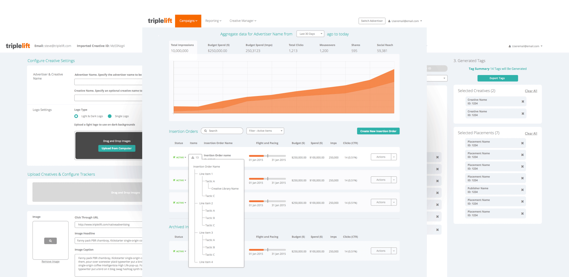Click the Items column header
This screenshot has width=569, height=277.
tap(194, 143)
